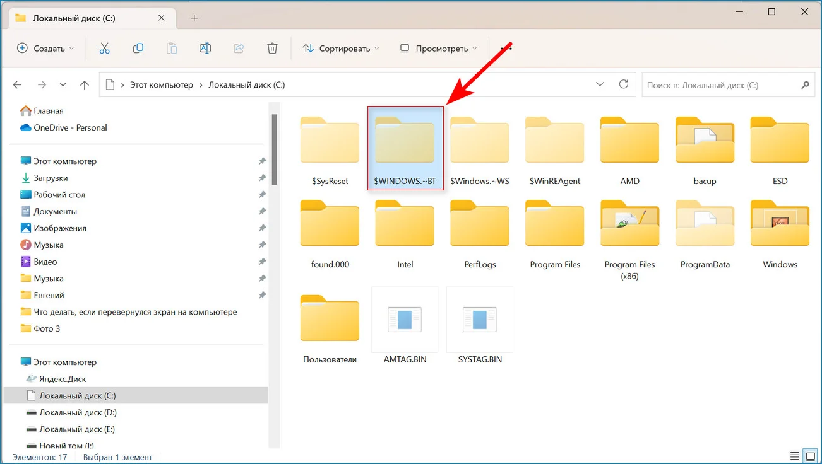Click the Delete trash bin icon
The height and width of the screenshot is (464, 822).
272,48
